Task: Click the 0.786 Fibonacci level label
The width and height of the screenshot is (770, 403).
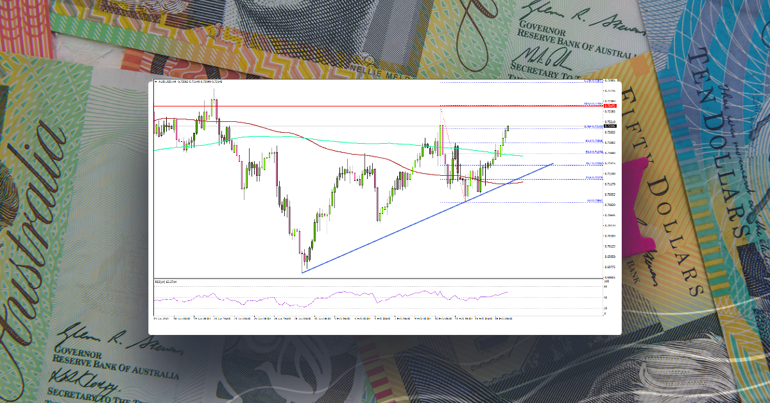Action: point(591,126)
